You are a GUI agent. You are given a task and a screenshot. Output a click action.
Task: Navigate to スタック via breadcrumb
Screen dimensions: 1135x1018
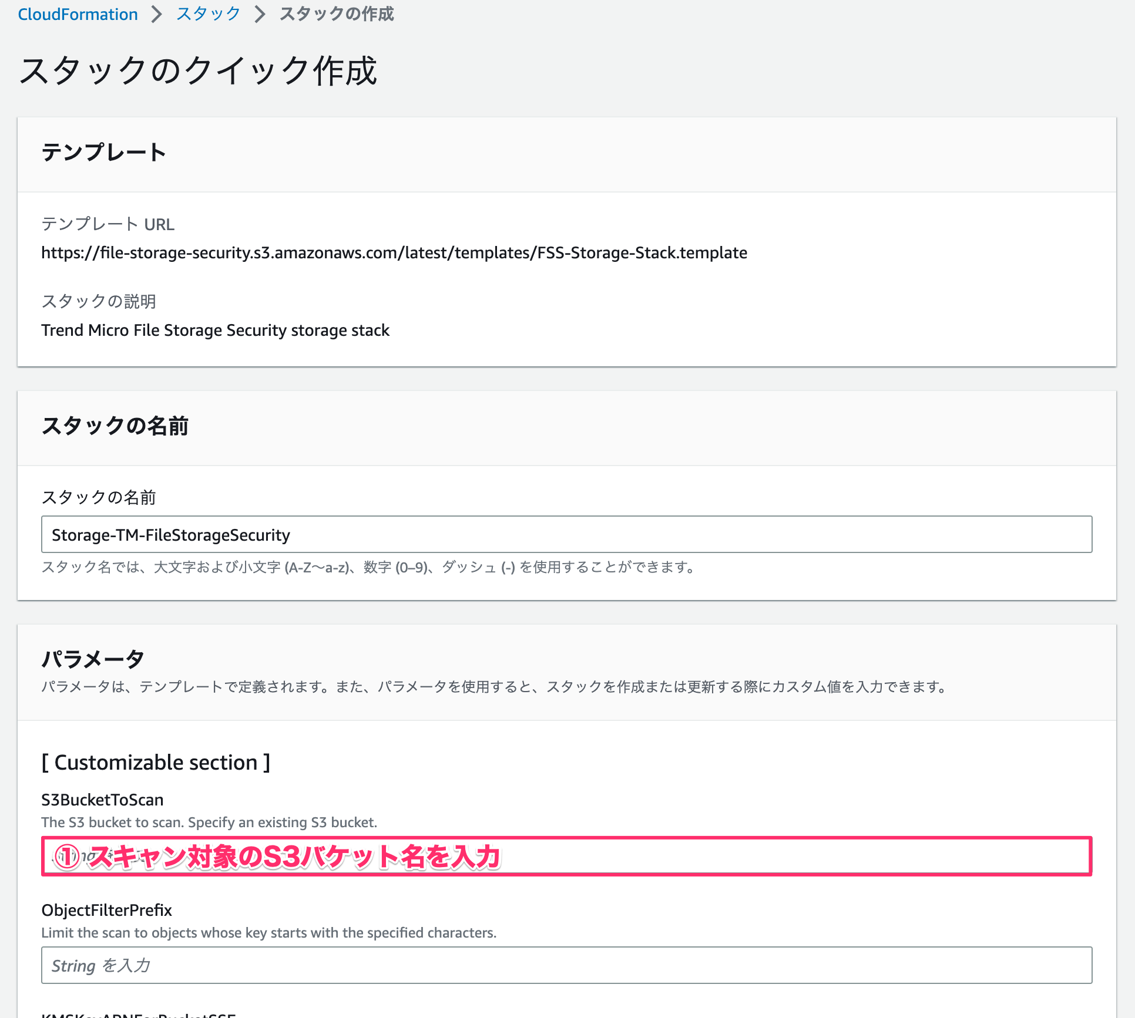(x=207, y=14)
